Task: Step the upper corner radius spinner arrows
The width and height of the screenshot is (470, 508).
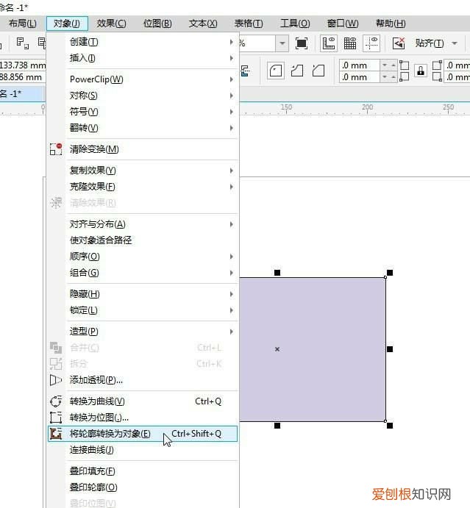Action: pyautogui.click(x=388, y=65)
